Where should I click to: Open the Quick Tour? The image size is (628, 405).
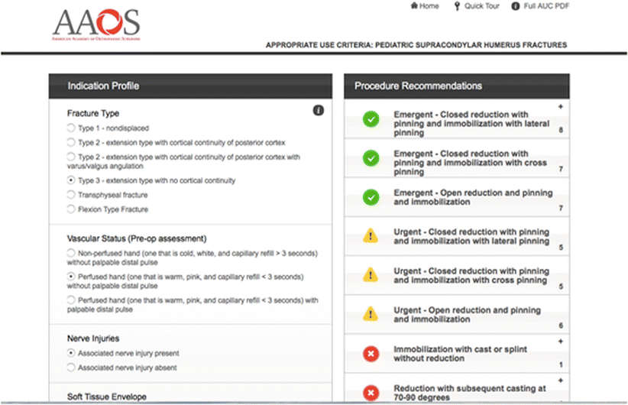click(477, 6)
